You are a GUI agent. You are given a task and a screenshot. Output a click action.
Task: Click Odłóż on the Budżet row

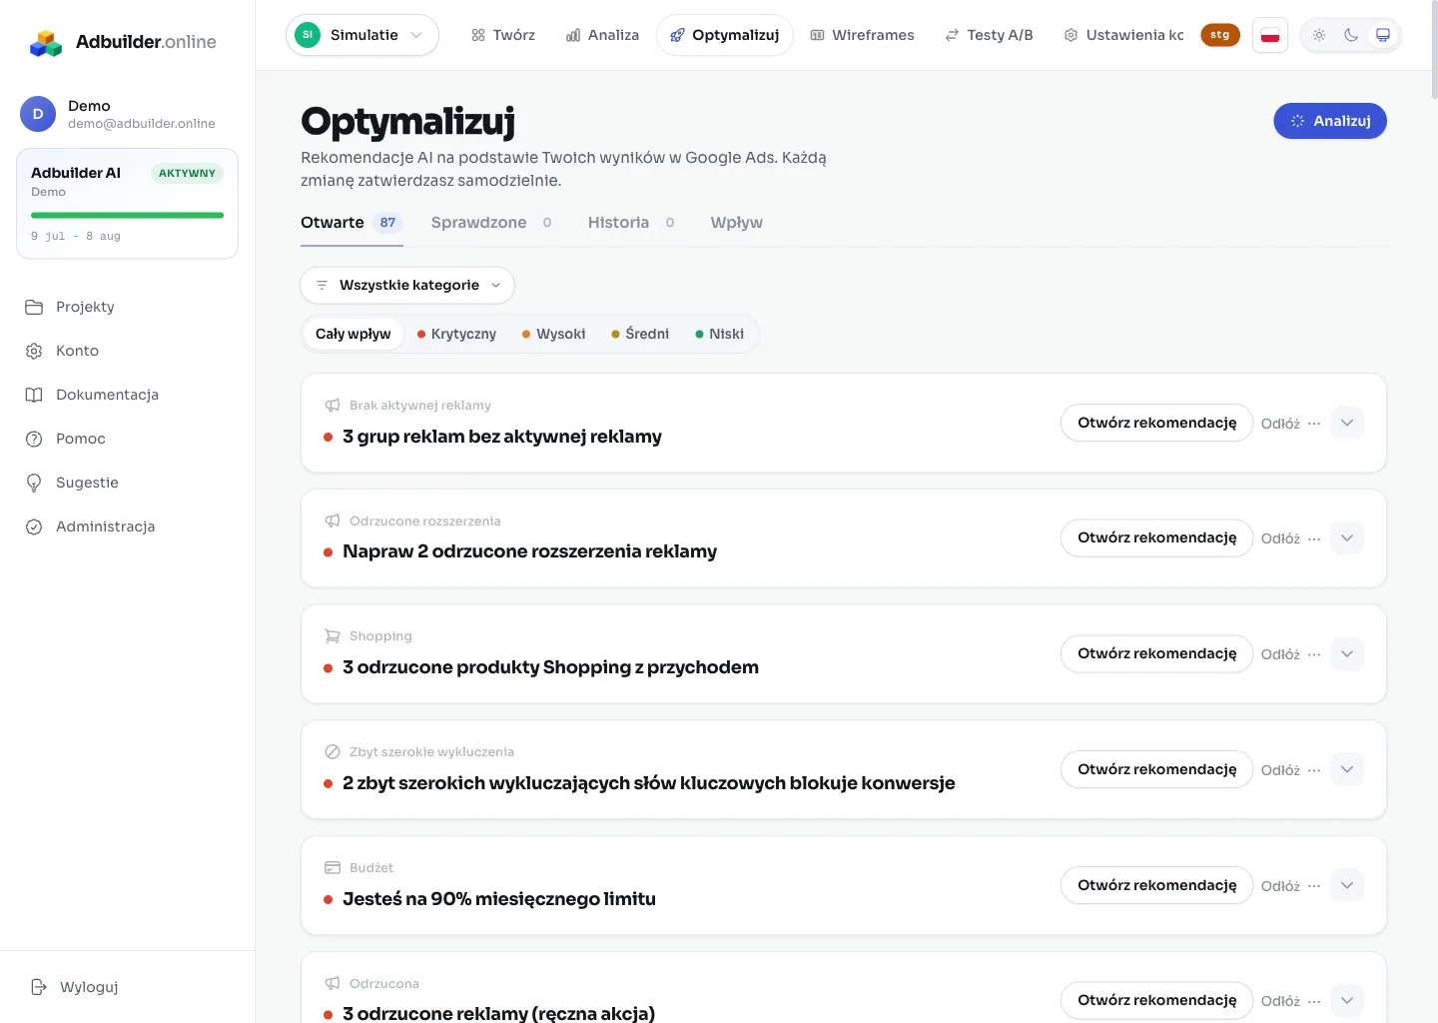click(x=1280, y=886)
